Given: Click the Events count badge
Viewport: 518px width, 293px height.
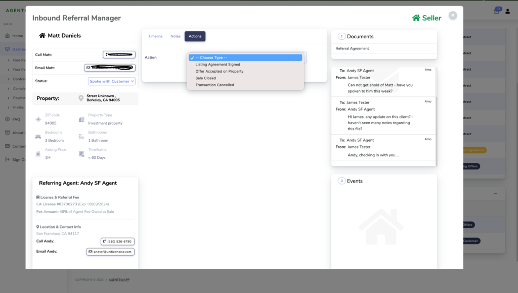Looking at the screenshot, I should (x=341, y=181).
